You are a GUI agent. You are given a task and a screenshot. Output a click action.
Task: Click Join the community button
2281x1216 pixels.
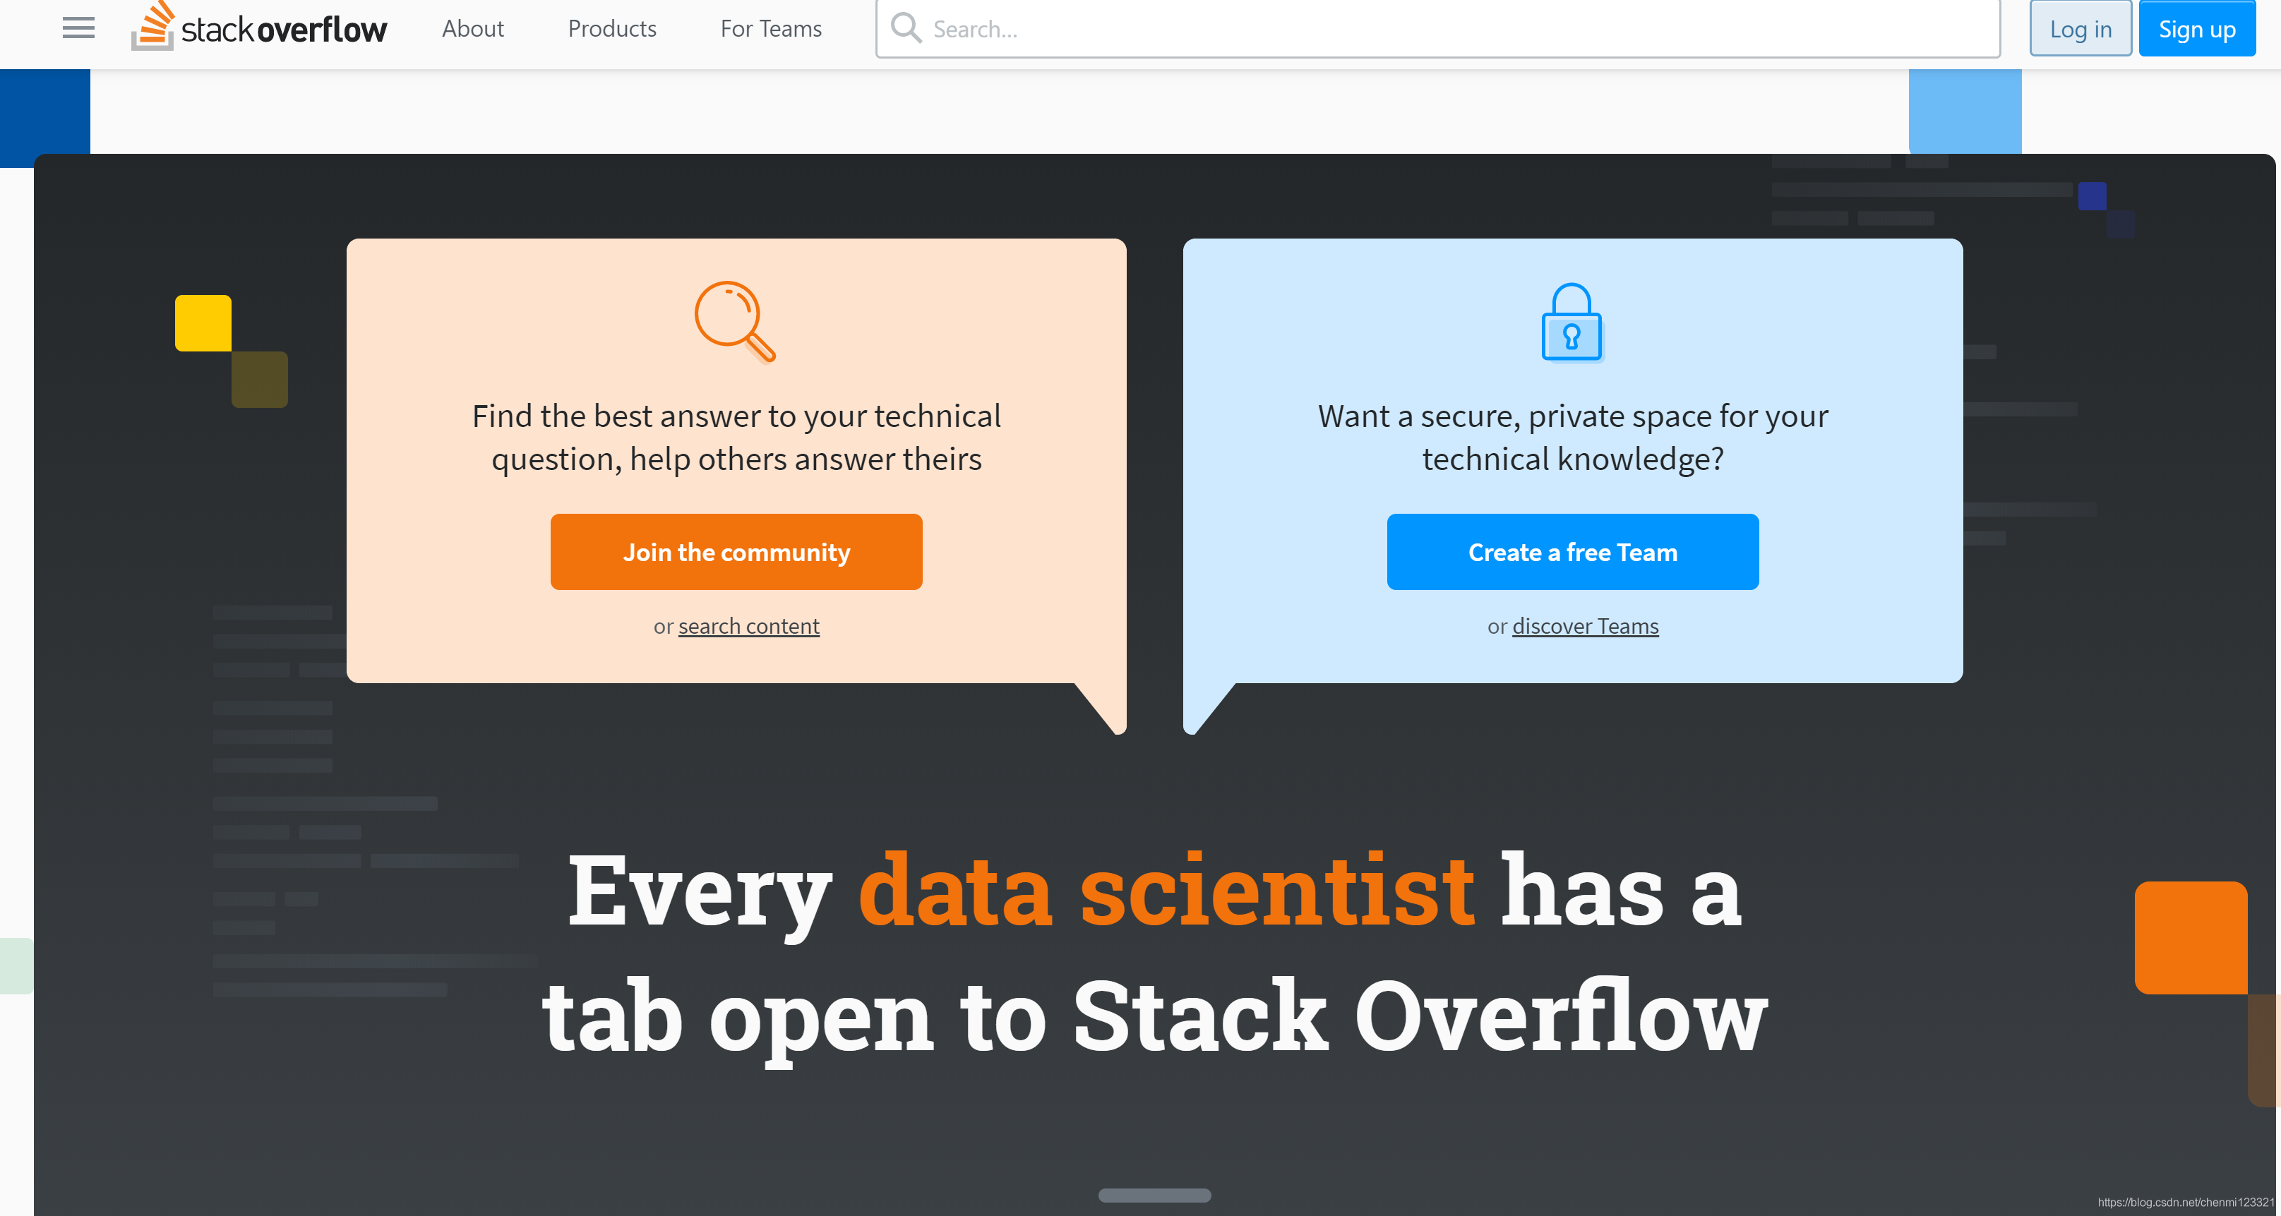click(x=736, y=551)
